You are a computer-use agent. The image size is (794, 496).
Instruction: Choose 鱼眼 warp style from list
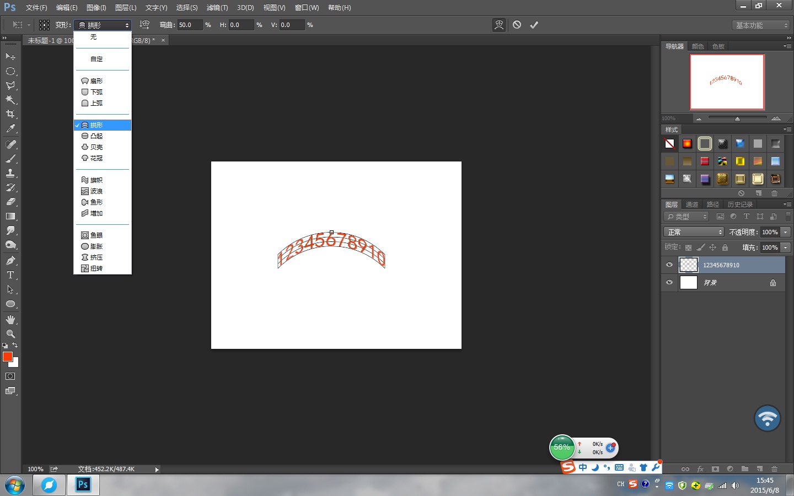point(103,235)
